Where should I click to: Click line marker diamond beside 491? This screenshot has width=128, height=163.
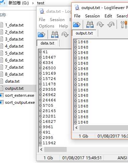pos(40,132)
